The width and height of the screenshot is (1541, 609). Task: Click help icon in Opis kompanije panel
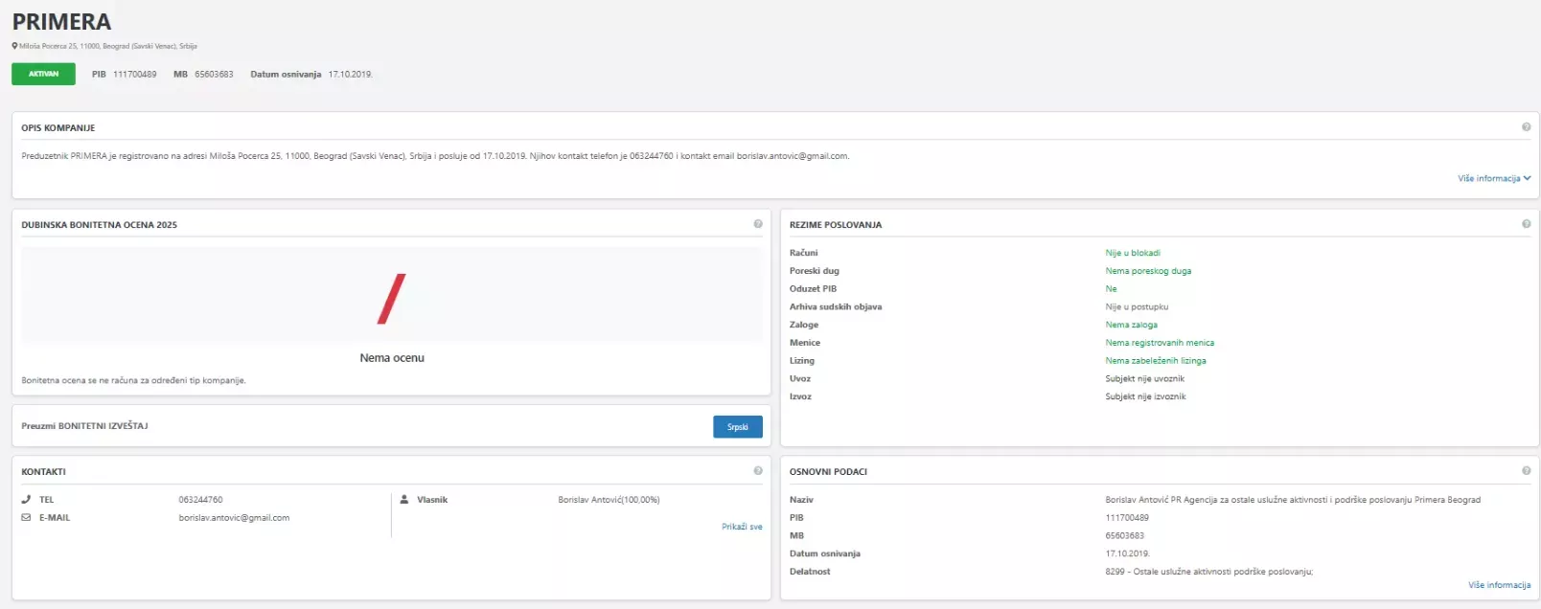point(1526,127)
